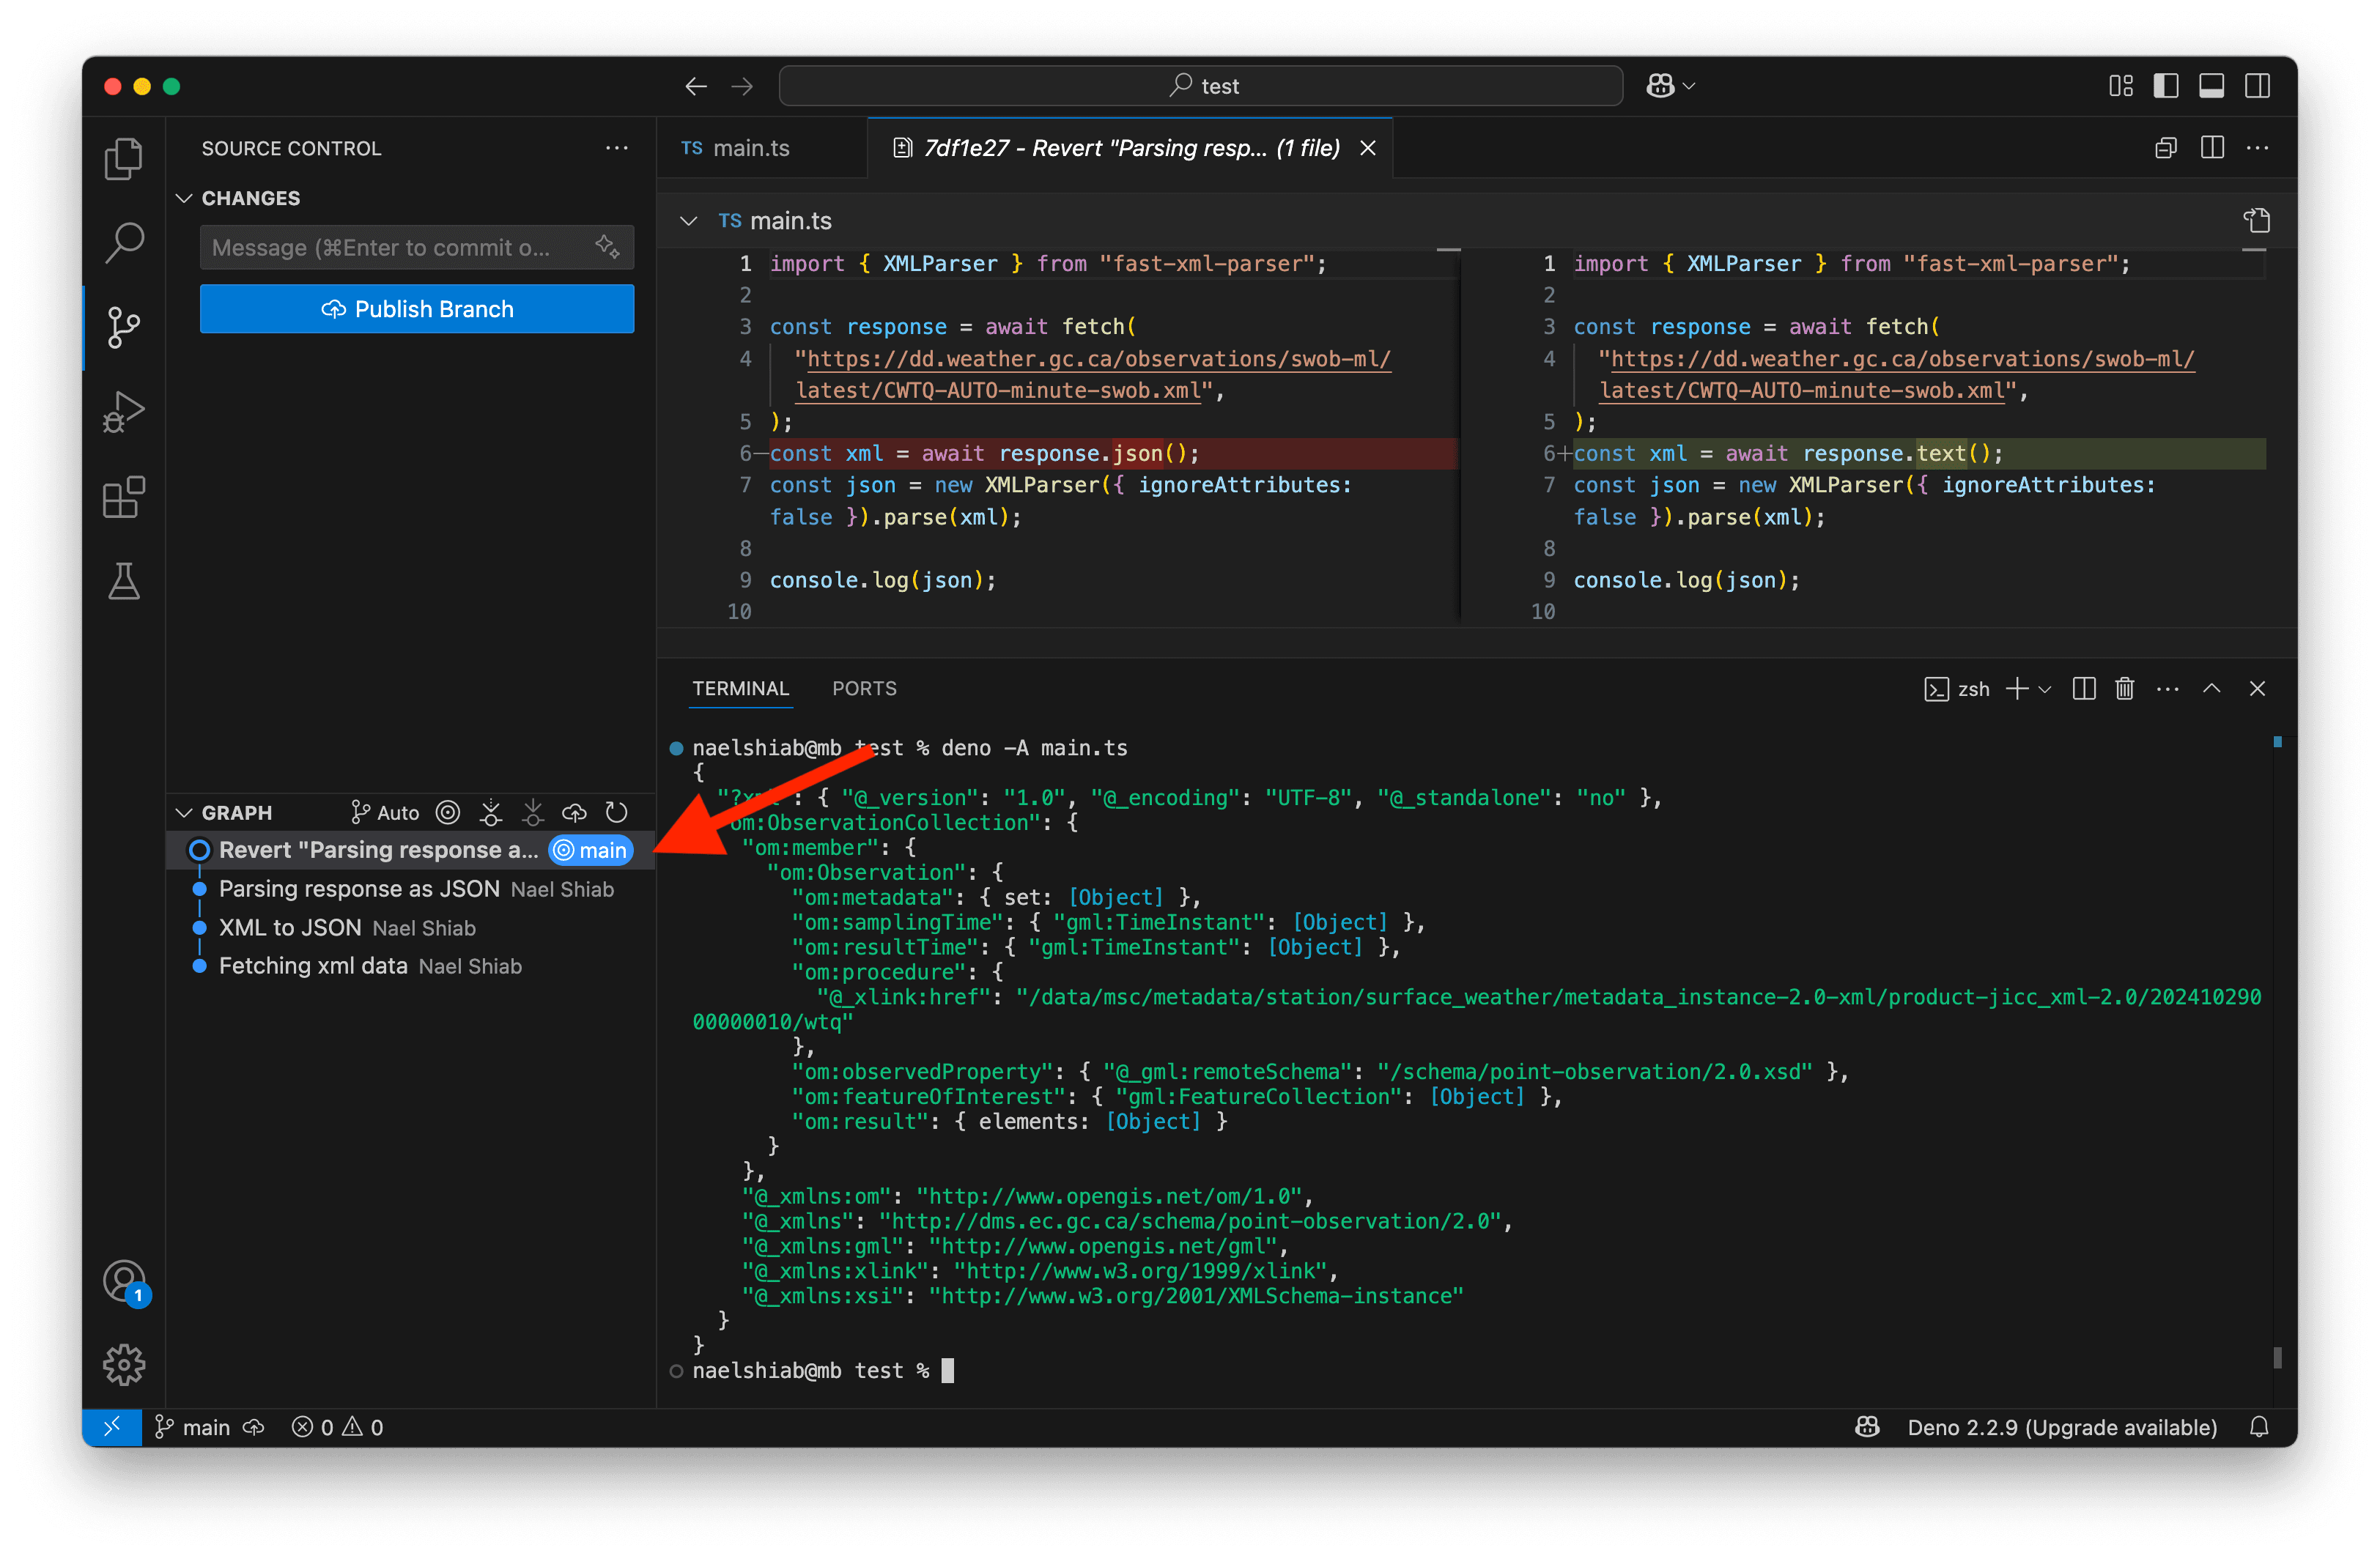Open the terminal launch profile dropdown arrow

pos(2045,689)
